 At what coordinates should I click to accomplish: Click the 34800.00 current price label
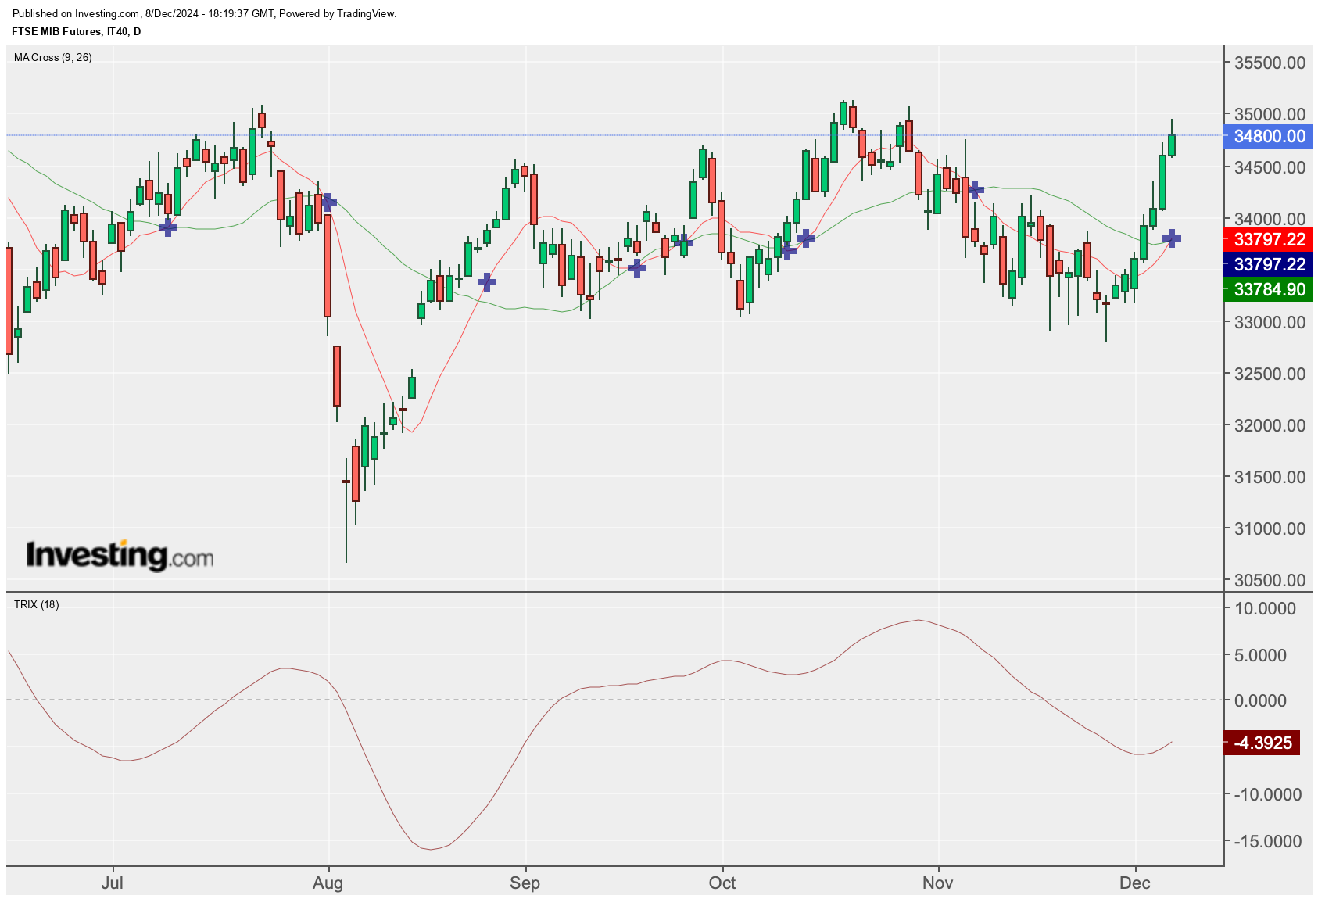pos(1268,136)
